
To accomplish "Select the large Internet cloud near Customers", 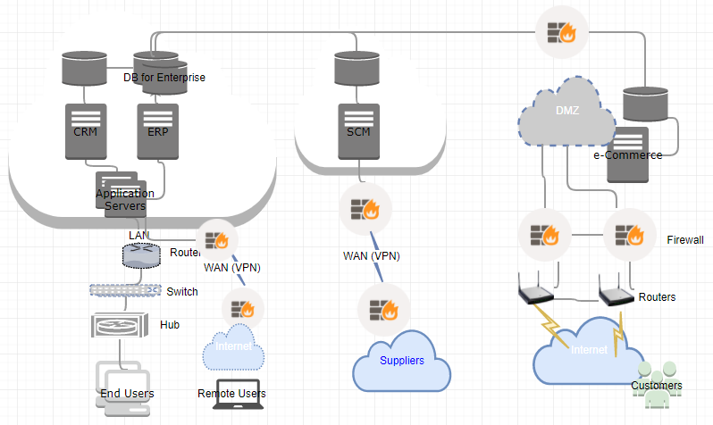I will pos(589,350).
